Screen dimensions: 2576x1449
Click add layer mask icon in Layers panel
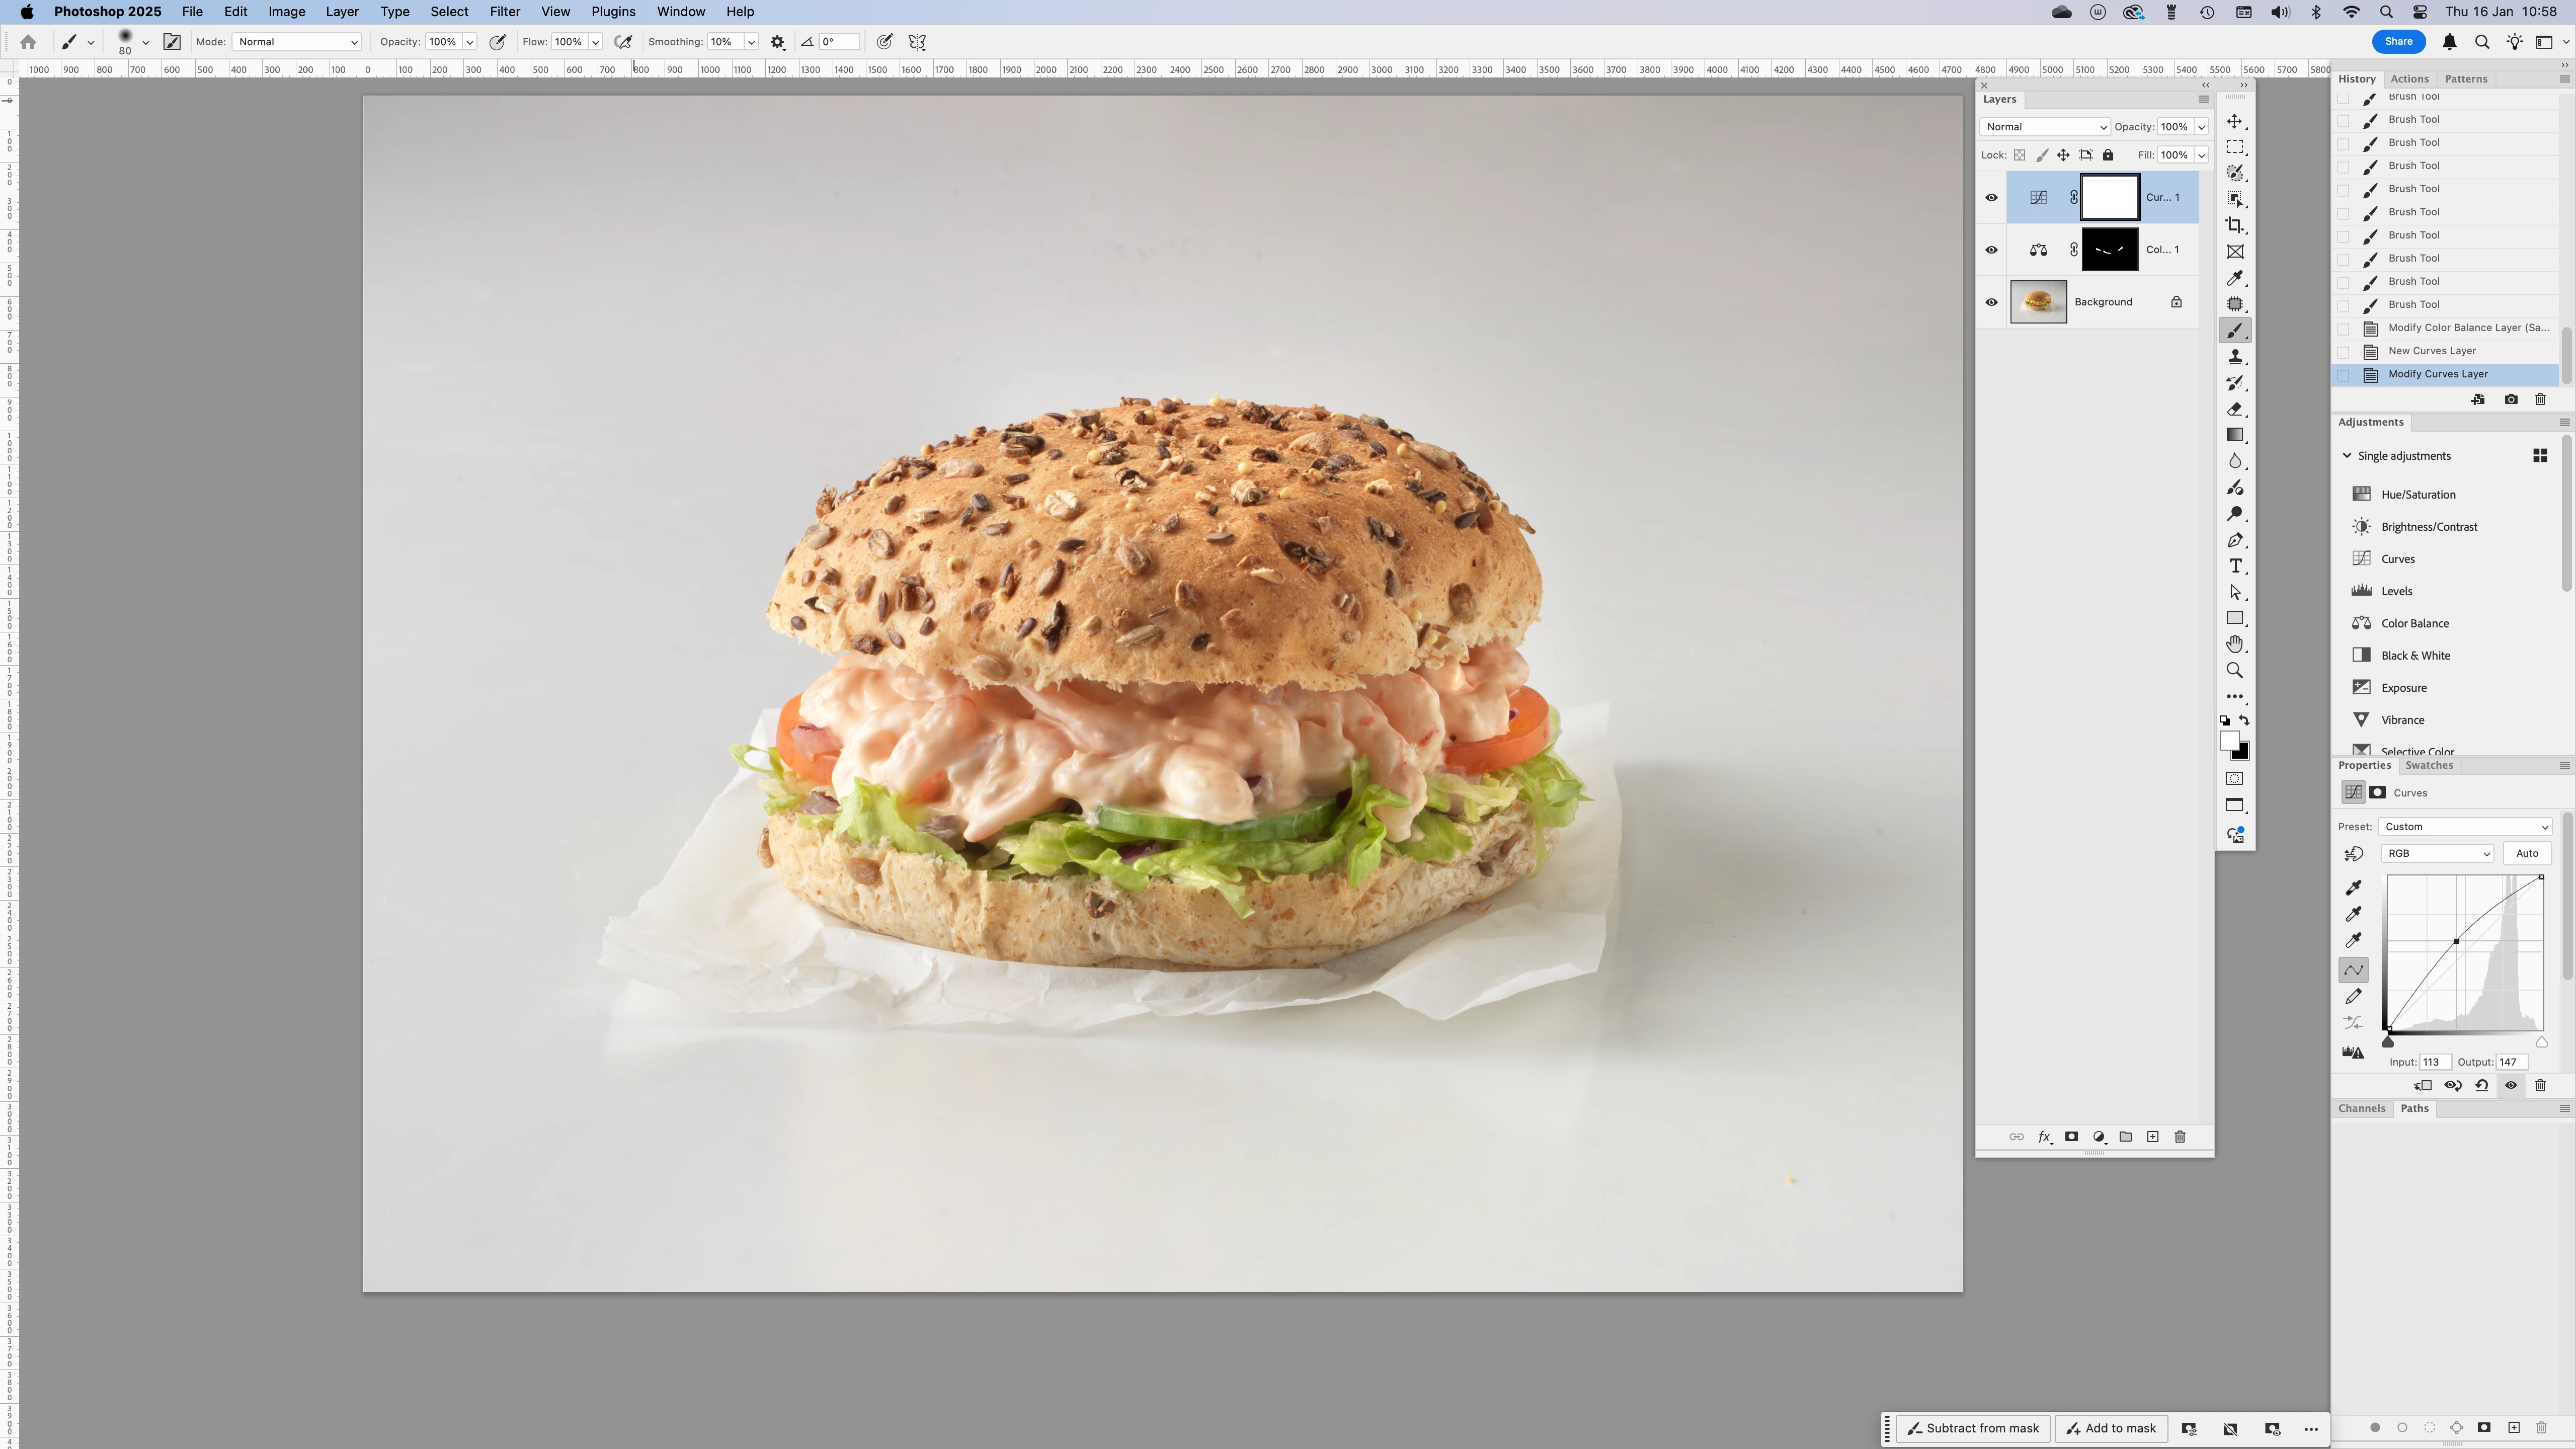(2071, 1137)
